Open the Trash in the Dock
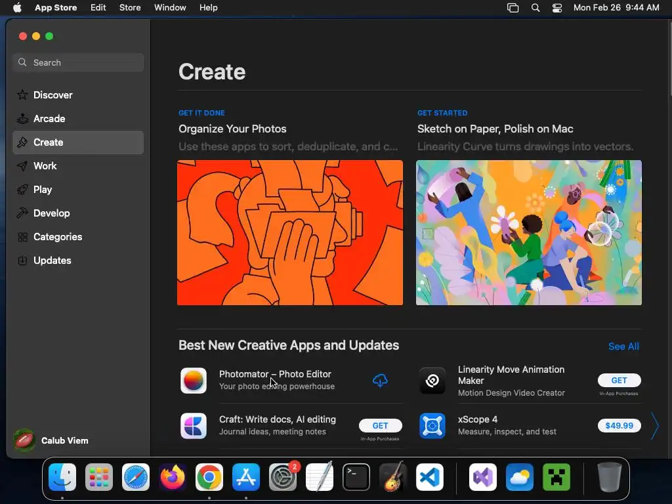672x504 pixels. point(609,477)
